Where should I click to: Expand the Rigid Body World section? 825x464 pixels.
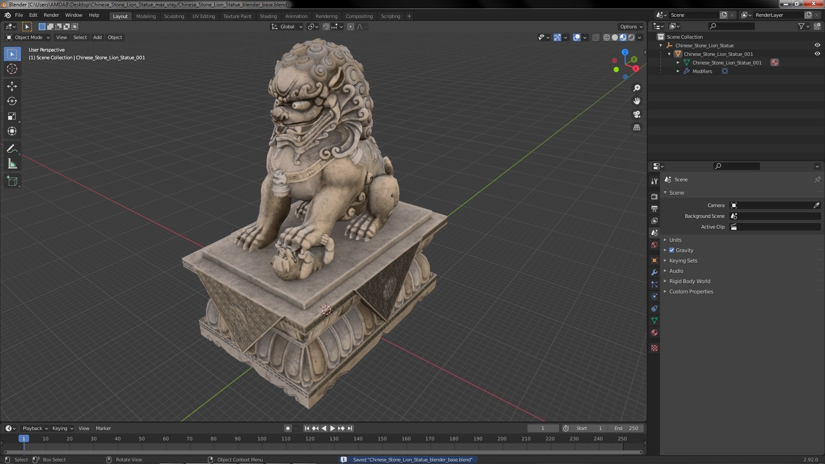click(690, 281)
